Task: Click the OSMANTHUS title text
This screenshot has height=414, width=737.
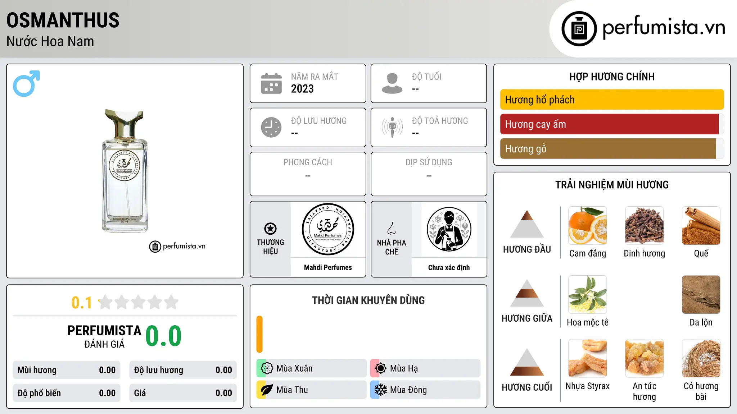Action: click(x=63, y=20)
